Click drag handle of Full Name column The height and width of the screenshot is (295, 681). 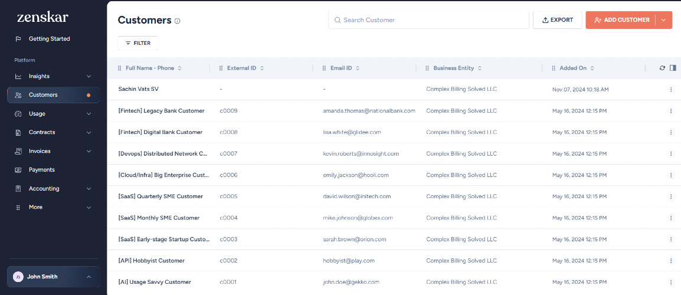click(x=120, y=68)
